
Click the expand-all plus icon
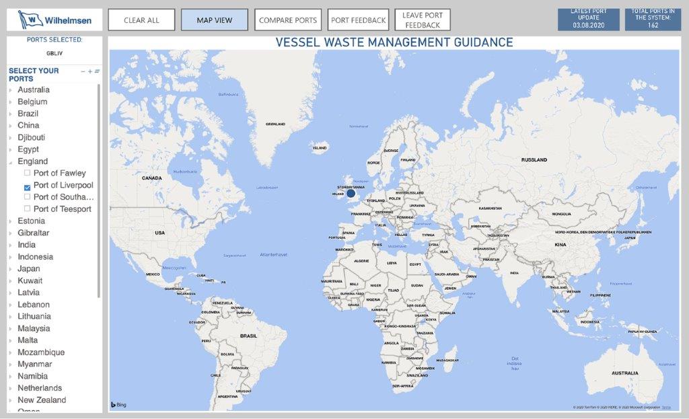pos(90,71)
